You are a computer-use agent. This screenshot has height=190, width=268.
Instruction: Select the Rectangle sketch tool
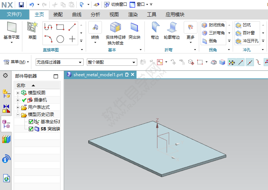(x=60, y=27)
